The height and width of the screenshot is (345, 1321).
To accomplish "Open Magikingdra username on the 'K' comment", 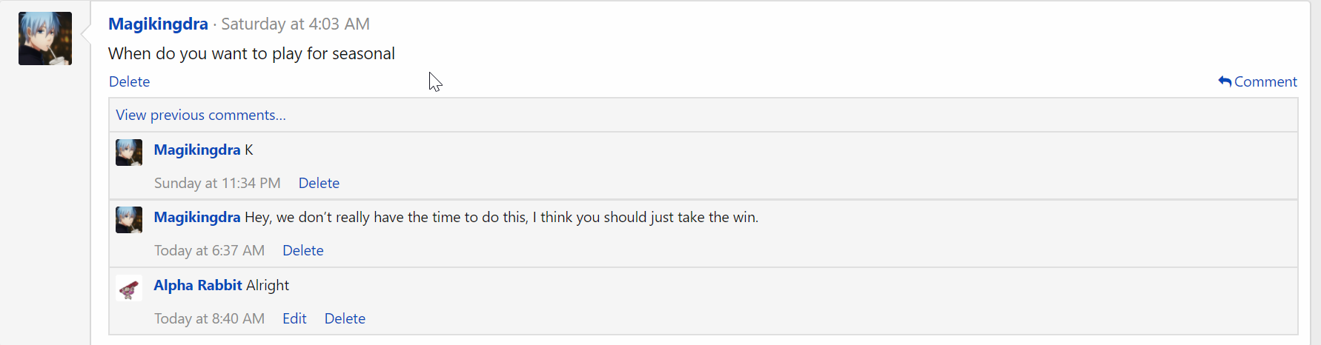I will click(197, 150).
